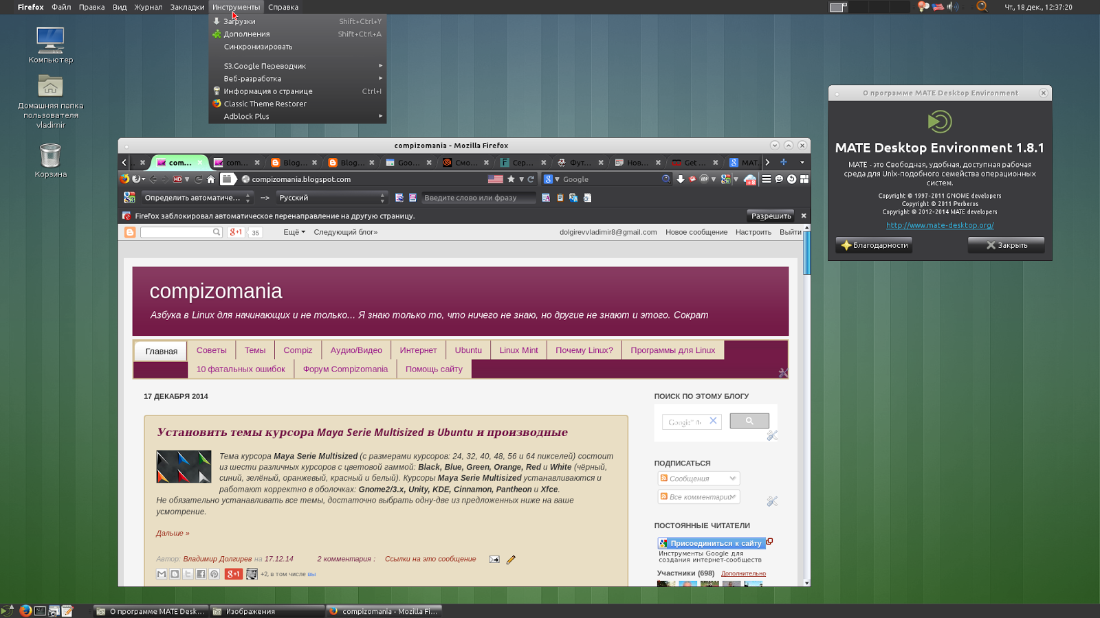Screen dimensions: 1100x618
Task: Share post on Pinterest icon
Action: coord(214,574)
